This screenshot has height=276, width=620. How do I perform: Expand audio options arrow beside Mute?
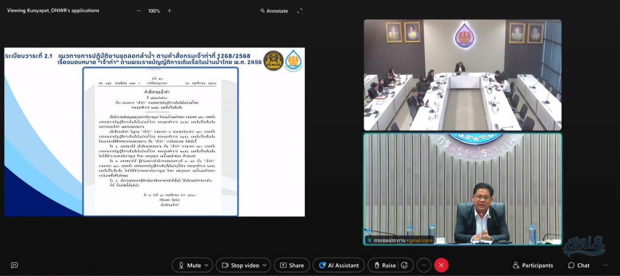(x=207, y=265)
